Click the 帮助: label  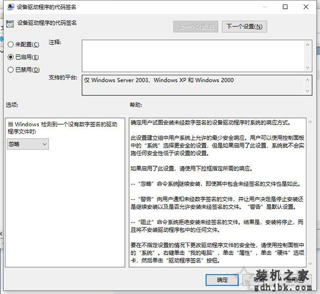[136, 105]
